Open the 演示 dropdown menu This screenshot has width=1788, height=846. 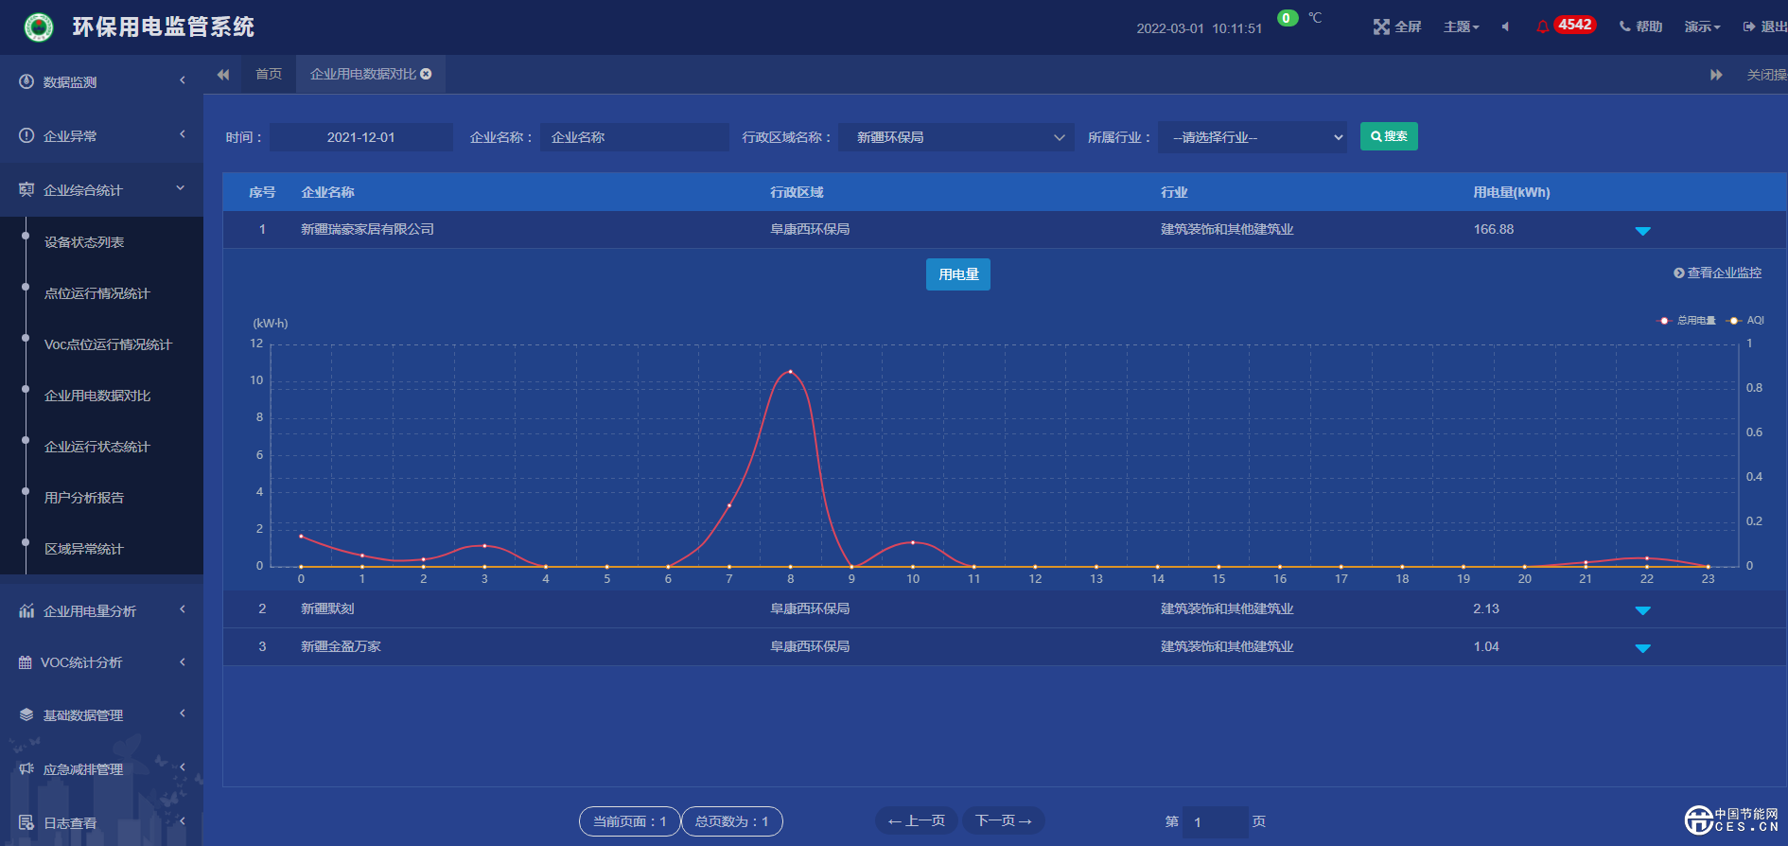(1702, 26)
